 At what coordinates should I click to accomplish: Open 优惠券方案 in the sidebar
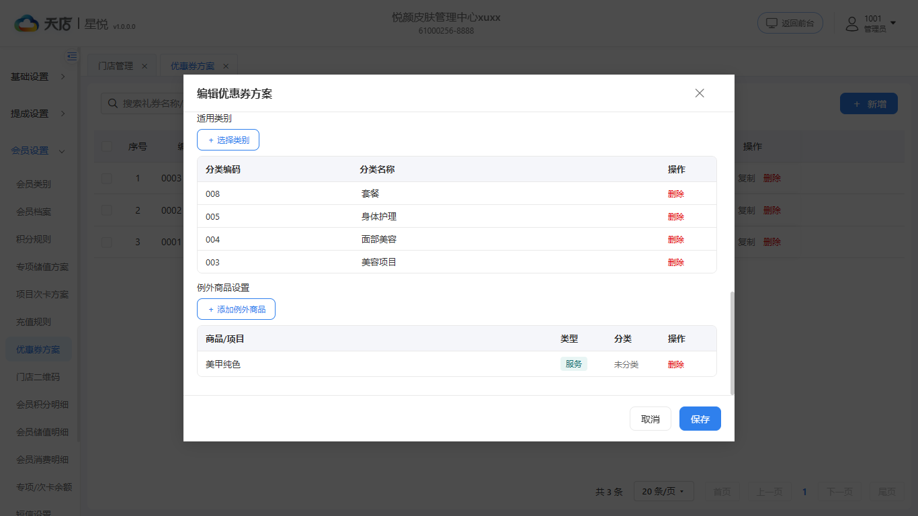(38, 349)
